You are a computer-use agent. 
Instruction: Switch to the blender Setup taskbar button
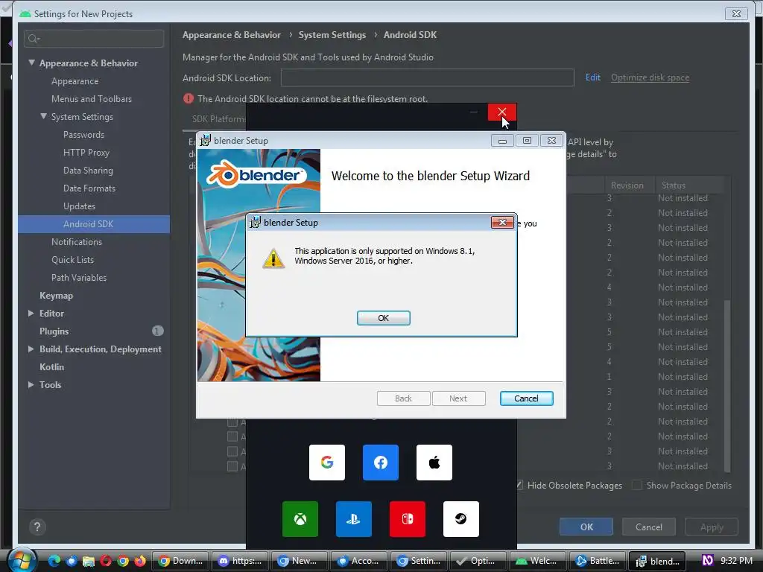pos(657,561)
